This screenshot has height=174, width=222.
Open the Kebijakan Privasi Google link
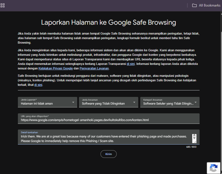coord(56,68)
